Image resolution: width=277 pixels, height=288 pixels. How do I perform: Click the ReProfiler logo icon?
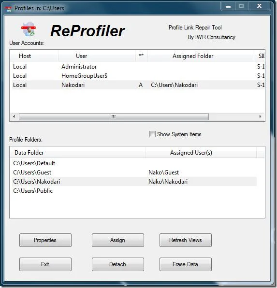point(29,29)
